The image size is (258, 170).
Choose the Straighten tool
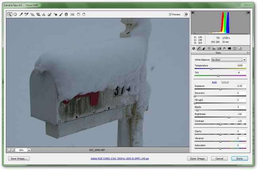tap(44, 14)
